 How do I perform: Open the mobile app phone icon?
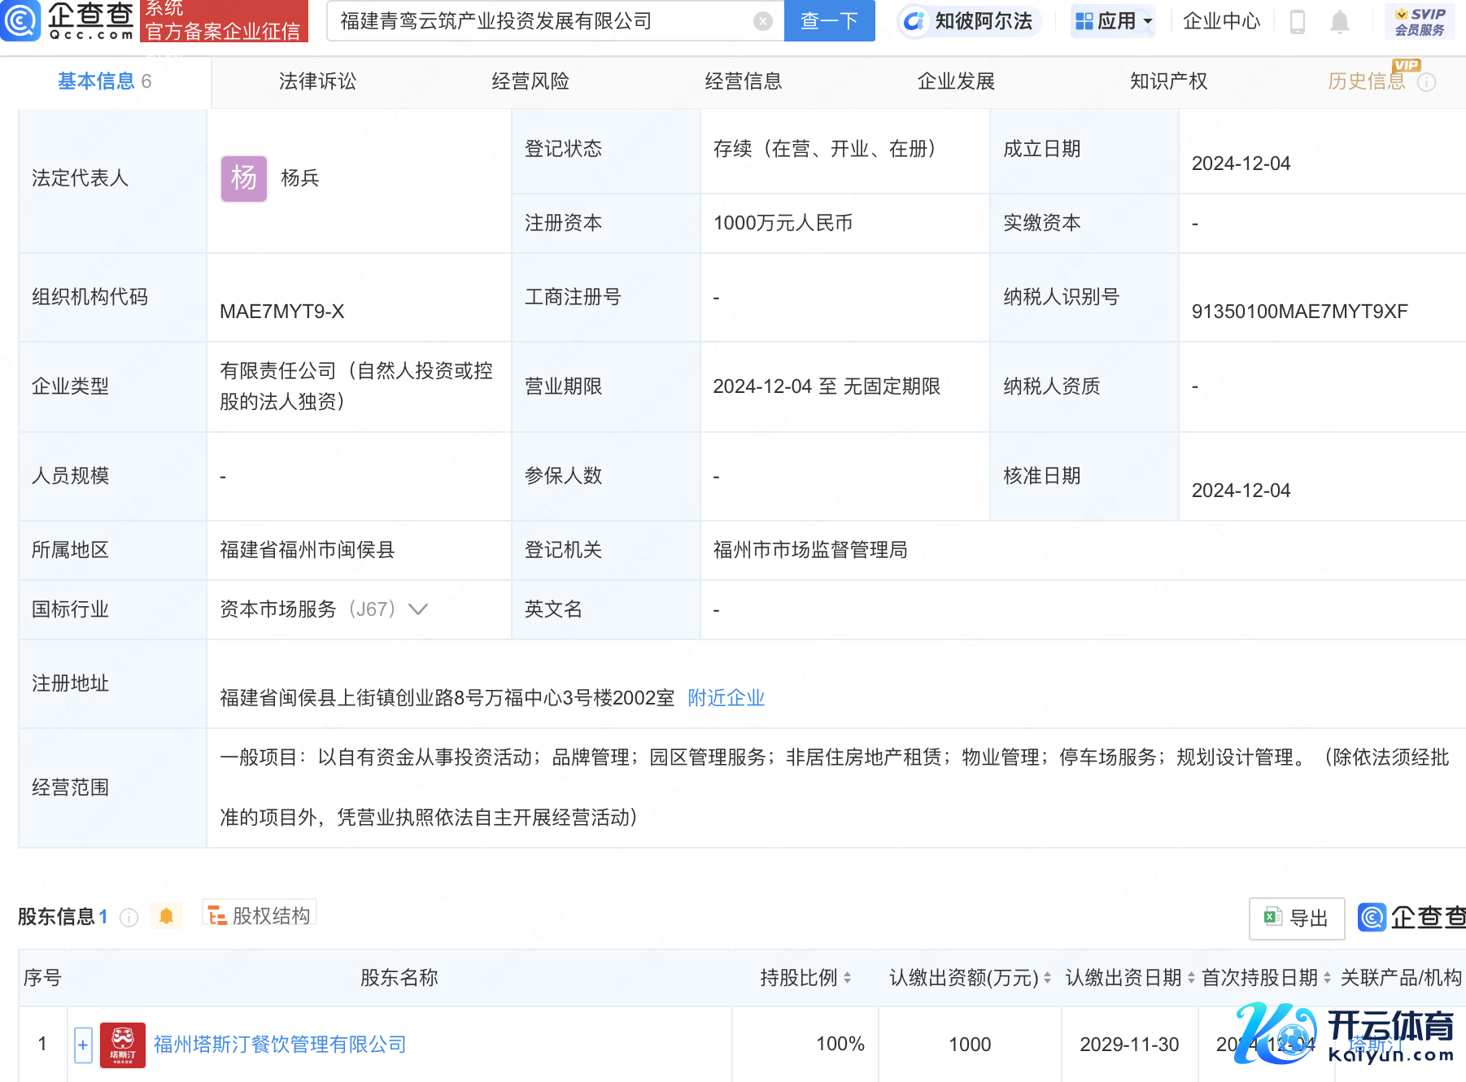[1298, 21]
